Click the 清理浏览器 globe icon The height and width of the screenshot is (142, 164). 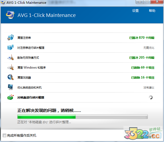pos(11,77)
